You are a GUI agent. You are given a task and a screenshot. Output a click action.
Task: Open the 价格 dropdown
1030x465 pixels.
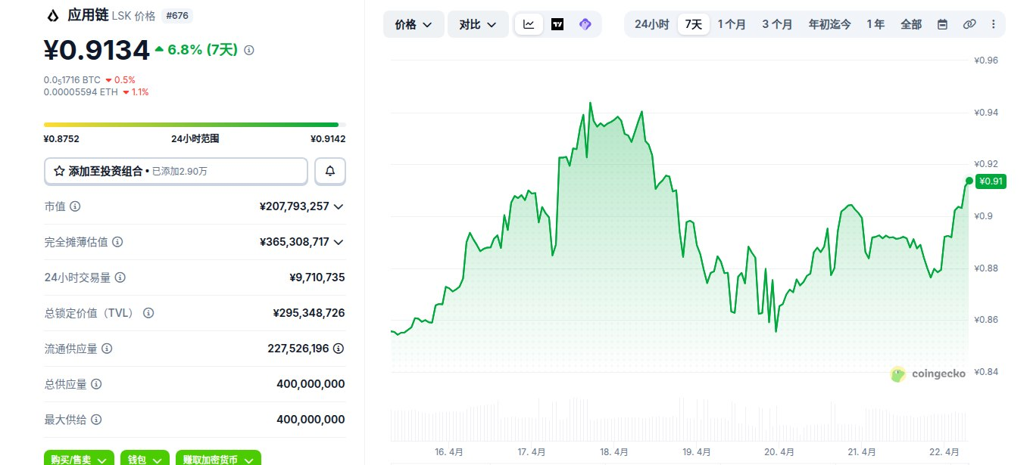(x=414, y=24)
